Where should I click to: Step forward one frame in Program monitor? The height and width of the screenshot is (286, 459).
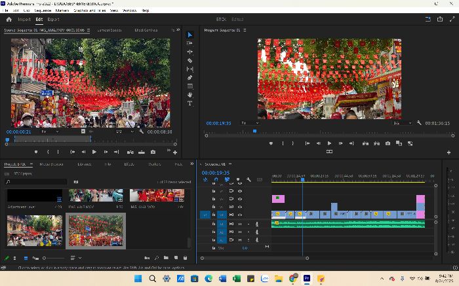point(340,143)
